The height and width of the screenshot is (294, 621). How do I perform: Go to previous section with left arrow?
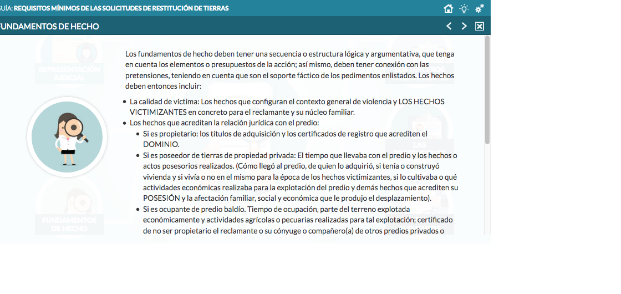(449, 26)
